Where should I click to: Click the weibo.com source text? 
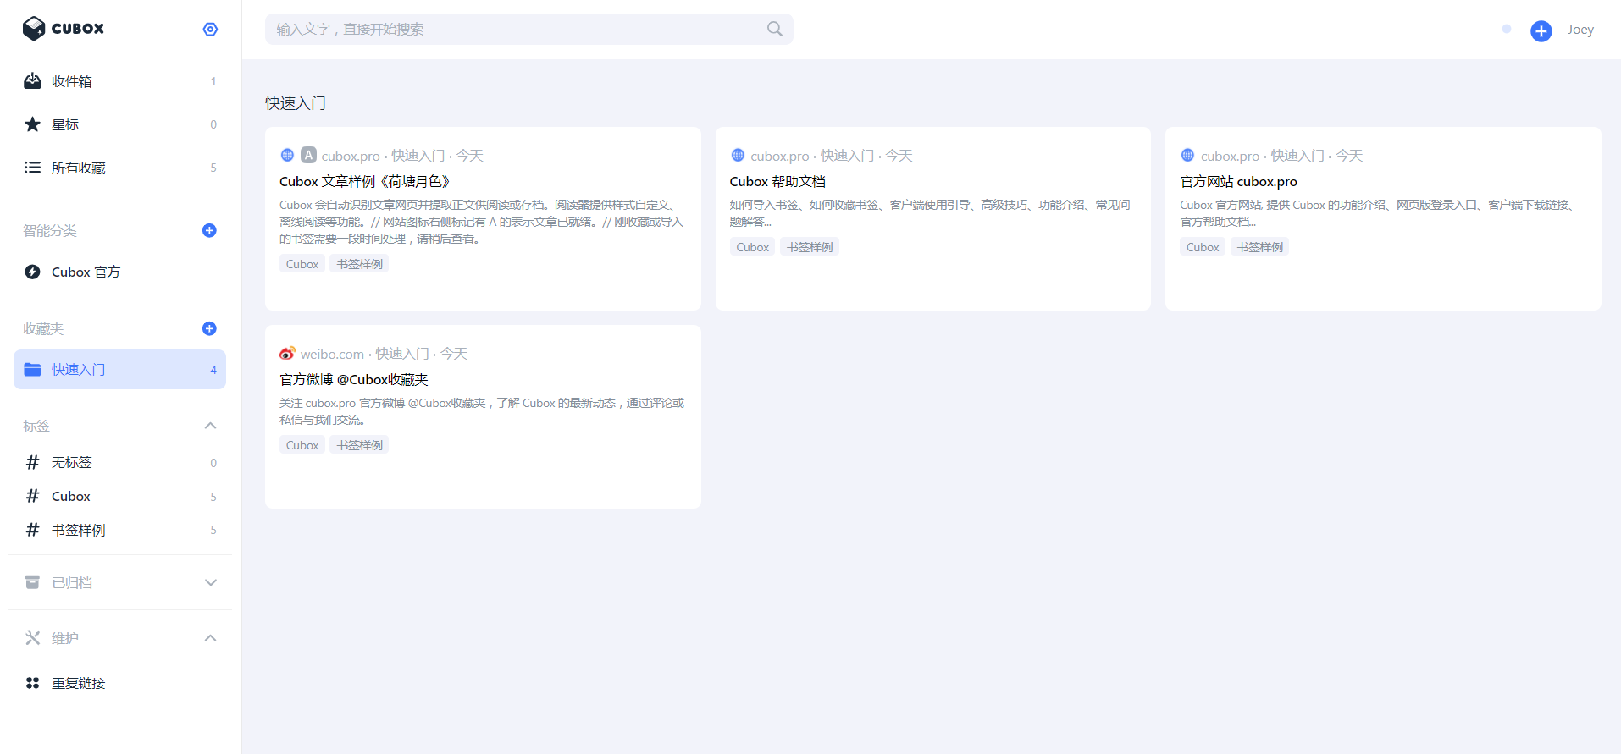point(332,354)
